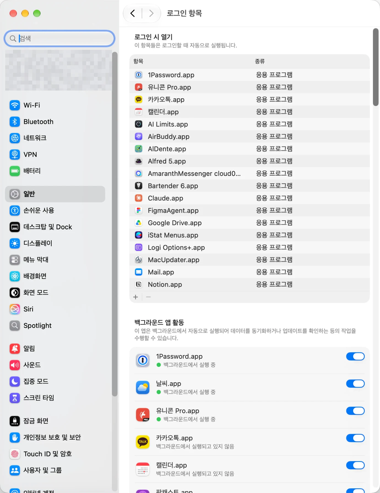Select 1Password.app in login items list

click(249, 75)
